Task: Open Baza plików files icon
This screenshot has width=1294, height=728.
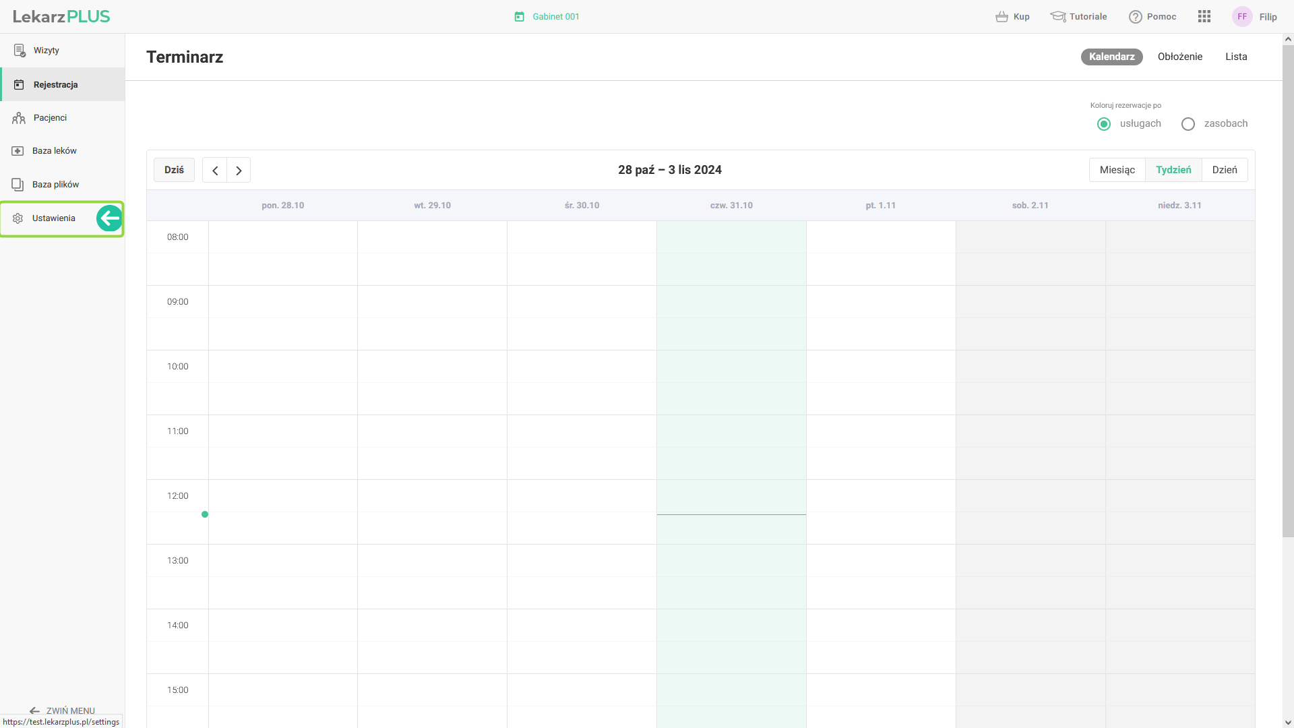Action: click(x=18, y=185)
